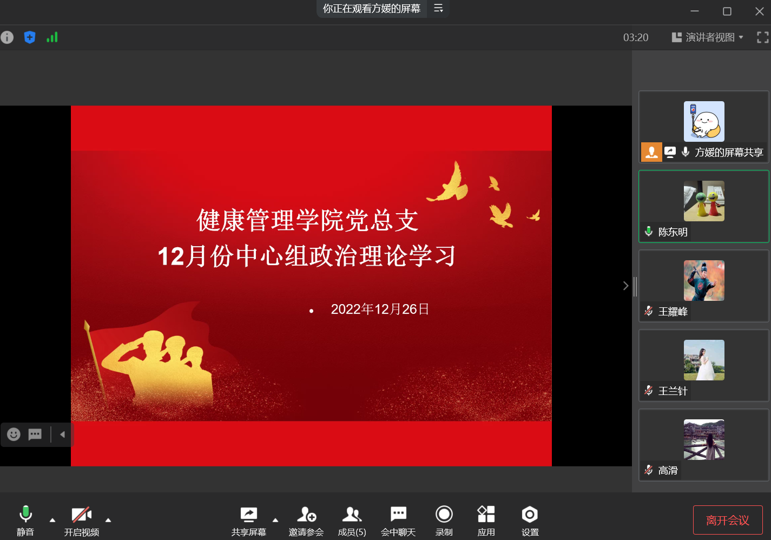Screen dimensions: 771x540
Task: Click the red 离开会议 button
Action: tap(728, 520)
